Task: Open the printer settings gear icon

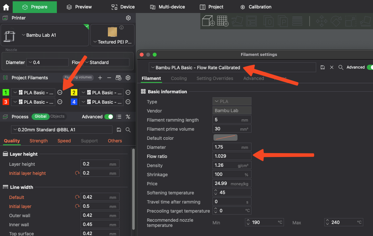Action: click(128, 18)
